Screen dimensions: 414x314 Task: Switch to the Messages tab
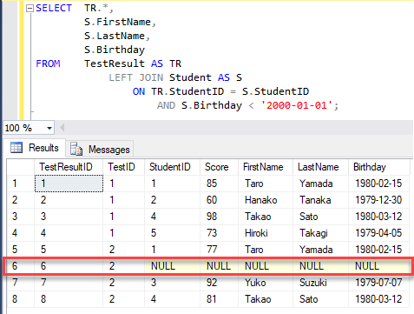coord(100,150)
